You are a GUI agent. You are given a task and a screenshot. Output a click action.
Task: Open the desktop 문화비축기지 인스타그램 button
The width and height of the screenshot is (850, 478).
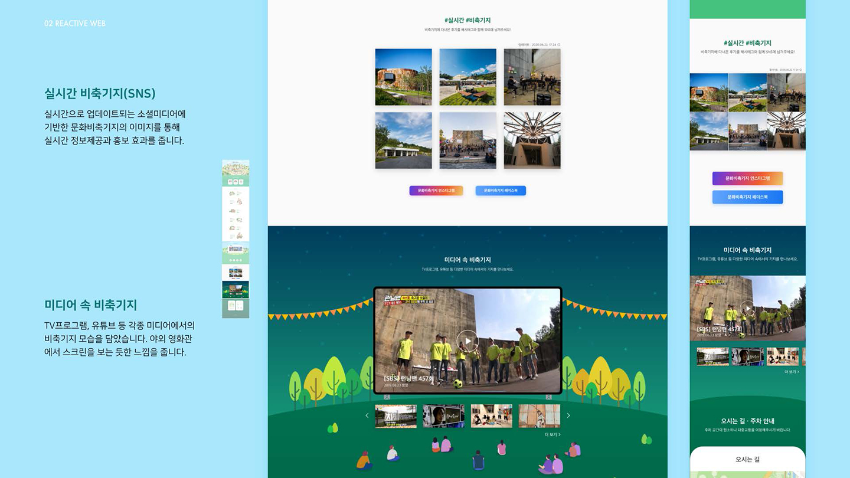tap(436, 191)
